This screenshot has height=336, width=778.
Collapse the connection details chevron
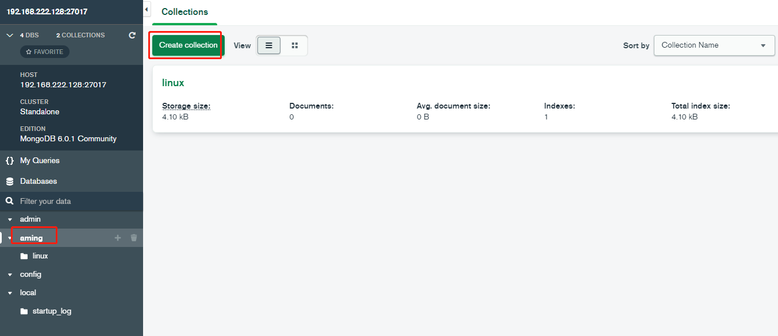click(x=9, y=35)
